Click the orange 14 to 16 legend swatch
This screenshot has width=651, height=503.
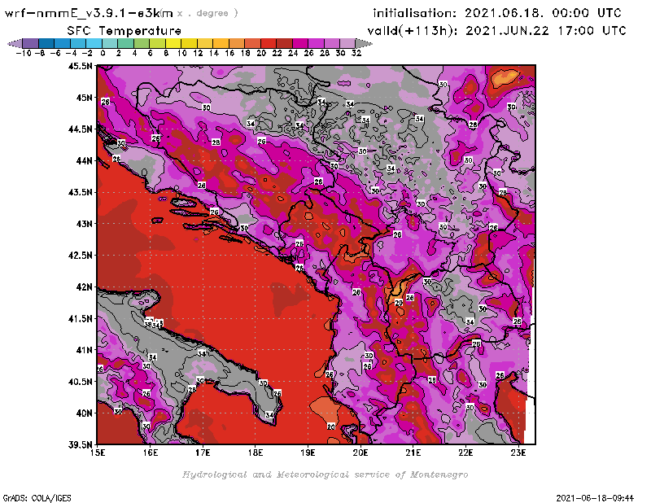[x=221, y=44]
